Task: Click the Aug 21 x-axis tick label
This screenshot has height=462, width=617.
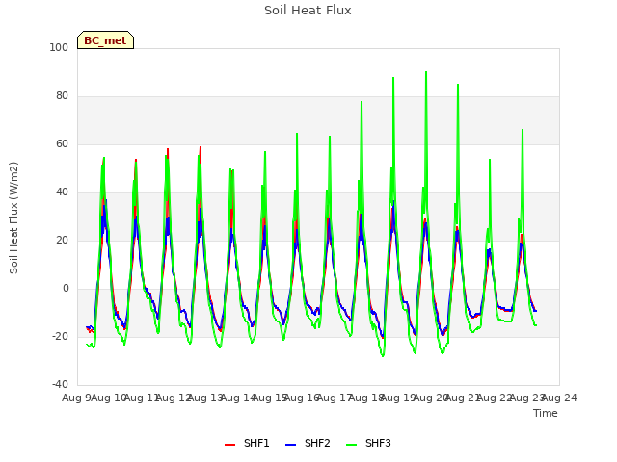Action: coord(463,398)
